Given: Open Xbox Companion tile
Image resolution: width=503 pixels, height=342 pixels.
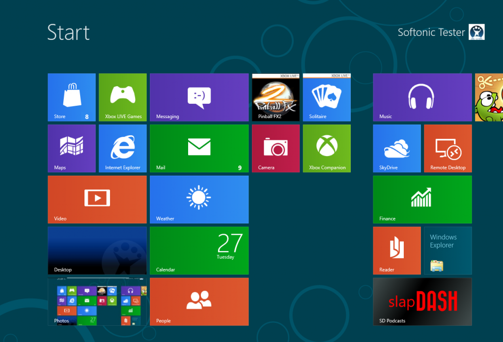Looking at the screenshot, I should tap(327, 148).
